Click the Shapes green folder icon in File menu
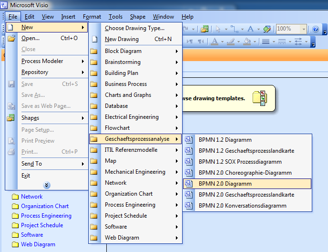The image size is (328, 252). tap(10, 118)
